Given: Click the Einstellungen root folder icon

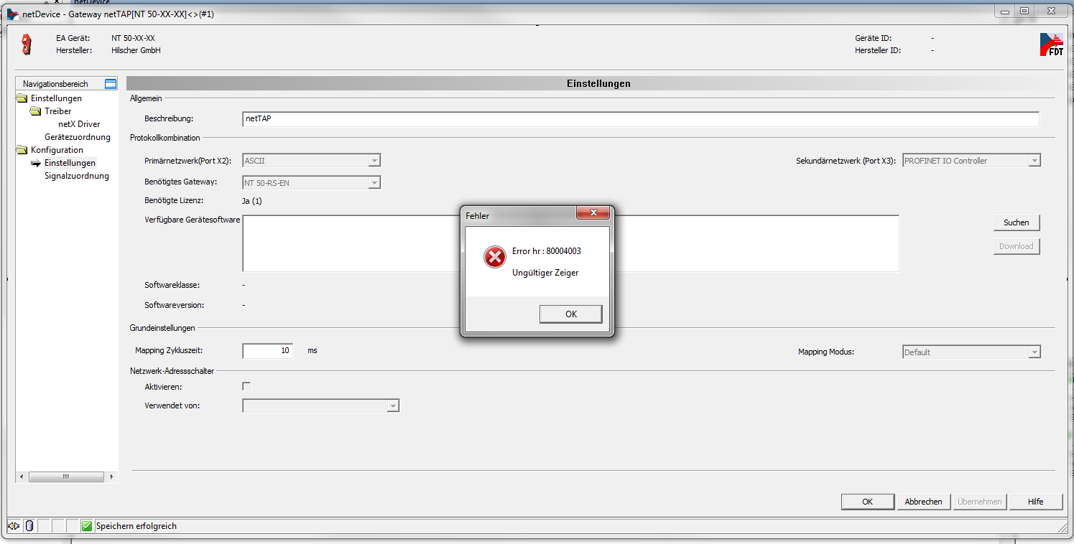Looking at the screenshot, I should click(22, 98).
